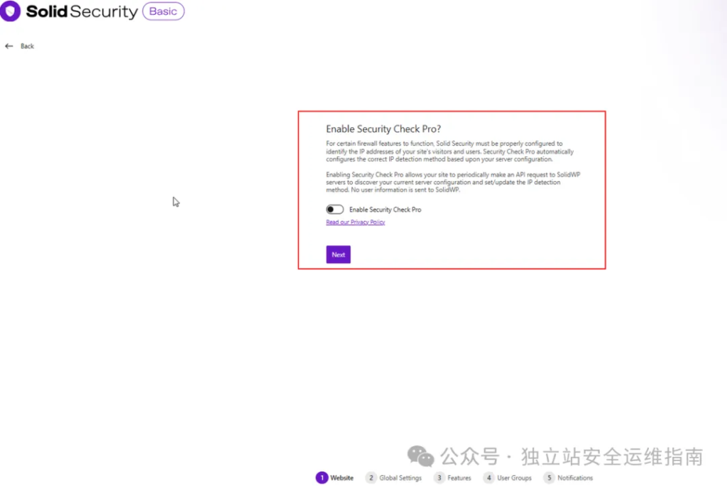Click the Basic plan badge

(163, 11)
